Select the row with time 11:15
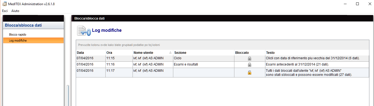This screenshot has width=374, height=106. point(223,58)
